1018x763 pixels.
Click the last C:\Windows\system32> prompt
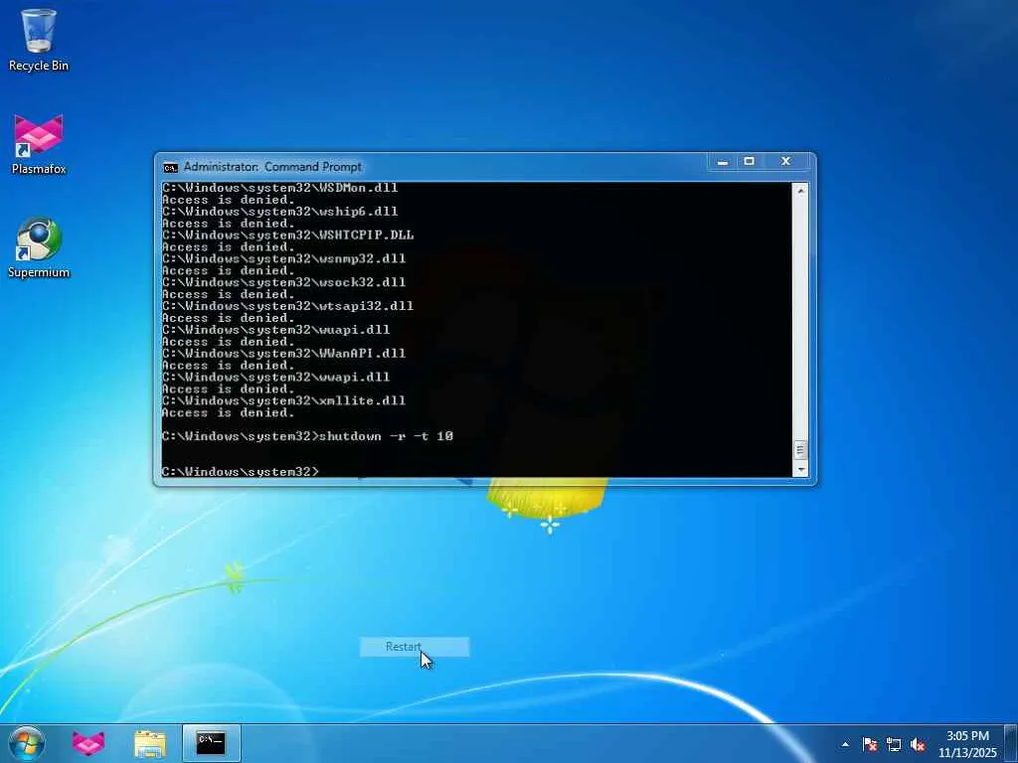click(241, 472)
